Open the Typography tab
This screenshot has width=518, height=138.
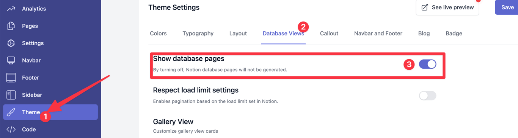click(x=198, y=34)
